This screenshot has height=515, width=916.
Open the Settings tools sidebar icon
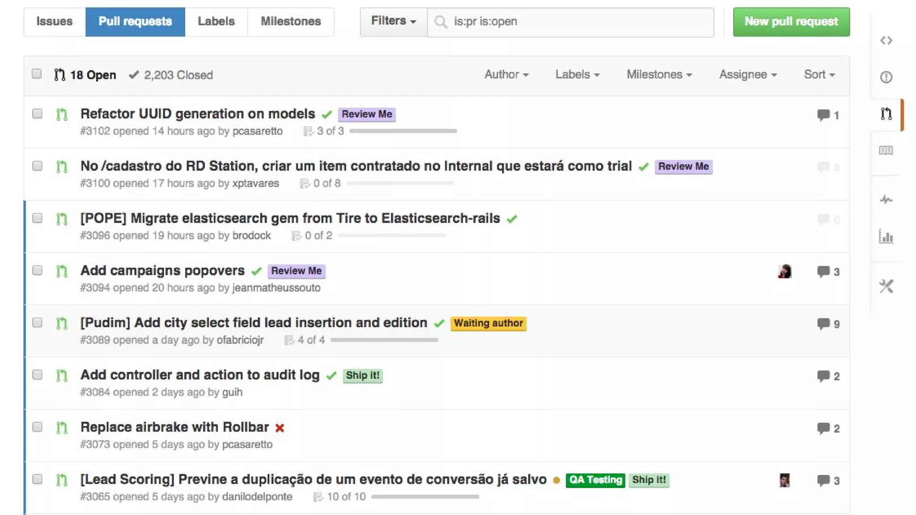[886, 286]
